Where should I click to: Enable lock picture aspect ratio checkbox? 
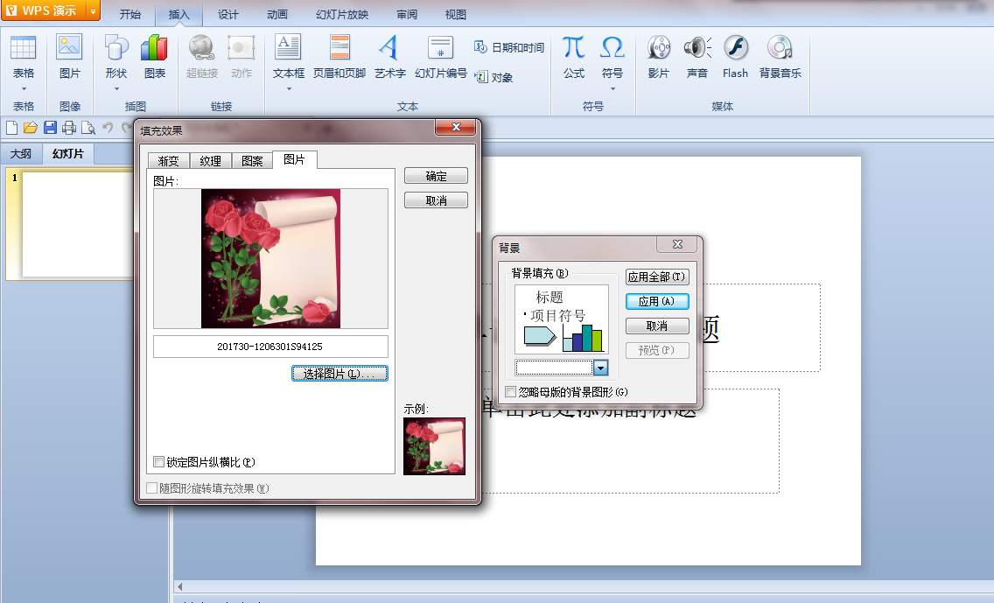(159, 462)
